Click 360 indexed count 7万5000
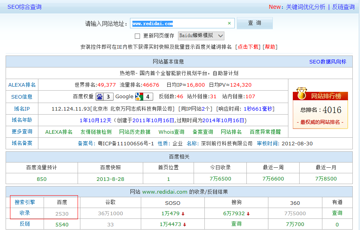The width and height of the screenshot is (360, 230). coord(295,214)
